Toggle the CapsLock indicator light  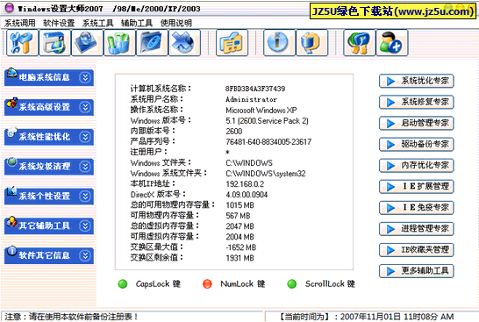[x=123, y=284]
